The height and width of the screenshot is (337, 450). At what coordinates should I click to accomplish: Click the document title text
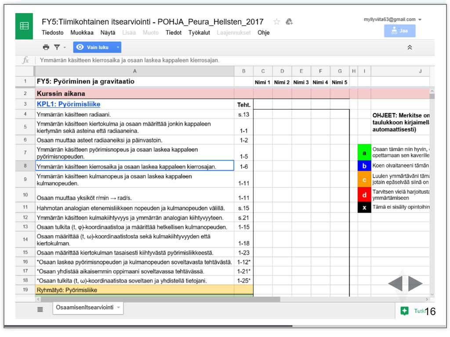(x=152, y=22)
